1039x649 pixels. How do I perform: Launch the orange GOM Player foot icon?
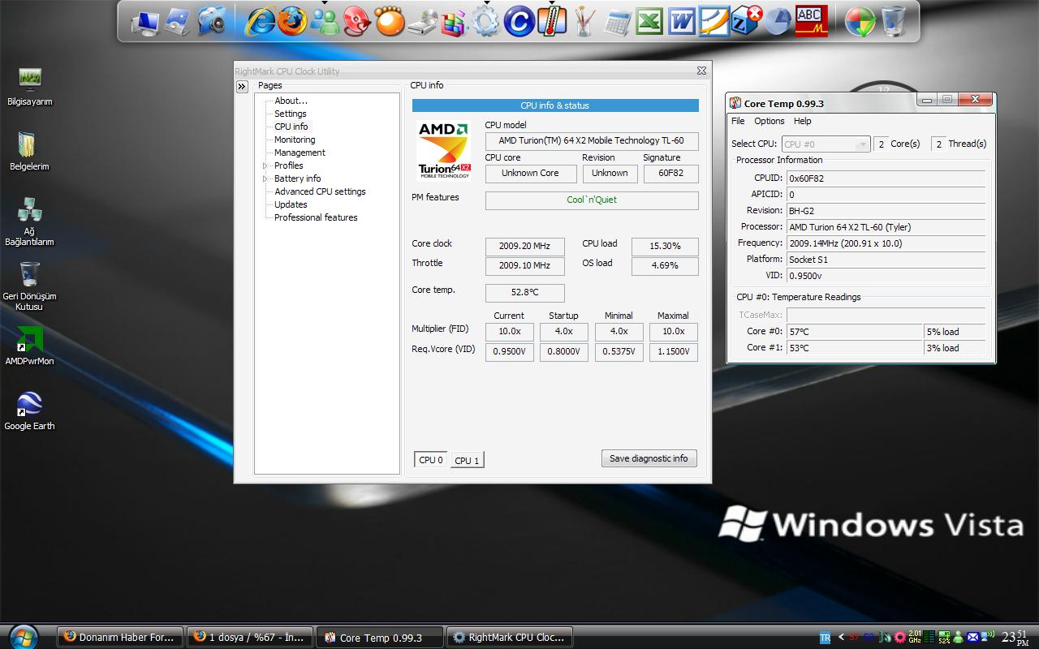(x=390, y=22)
